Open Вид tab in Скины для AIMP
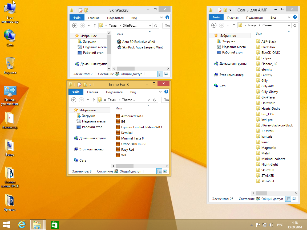 273,18
